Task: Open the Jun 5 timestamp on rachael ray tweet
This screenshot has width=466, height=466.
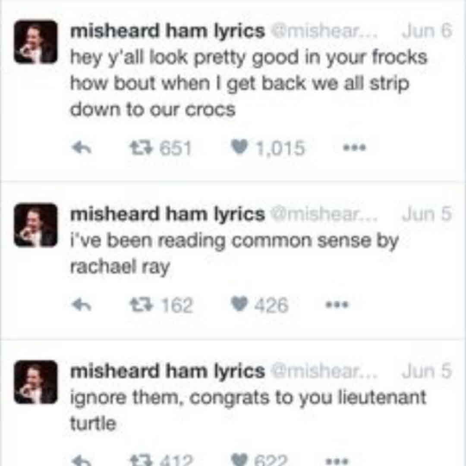Action: 426,214
